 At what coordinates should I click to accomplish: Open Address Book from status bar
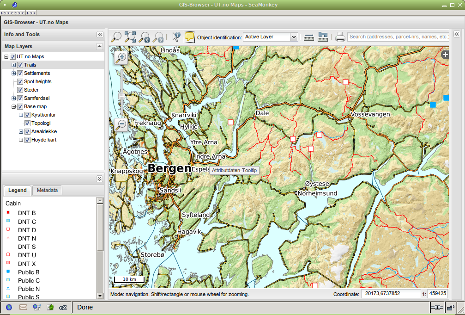[x=50, y=307]
